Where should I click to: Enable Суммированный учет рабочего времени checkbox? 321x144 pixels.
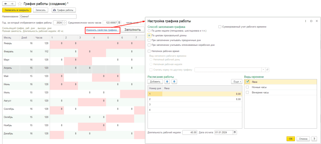(220, 27)
